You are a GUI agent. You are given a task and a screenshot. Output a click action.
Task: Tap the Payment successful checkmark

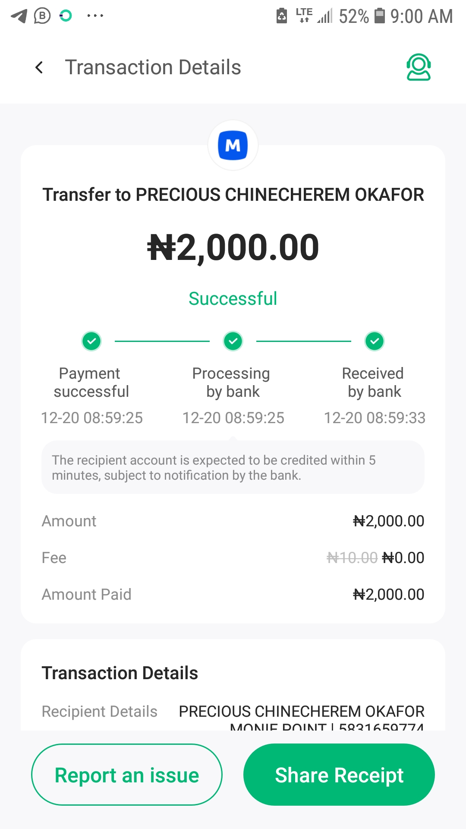[x=91, y=341]
